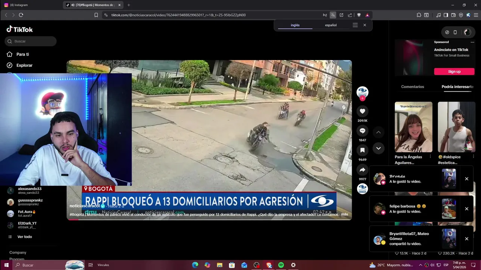Go to the previous video arrow

click(x=378, y=132)
